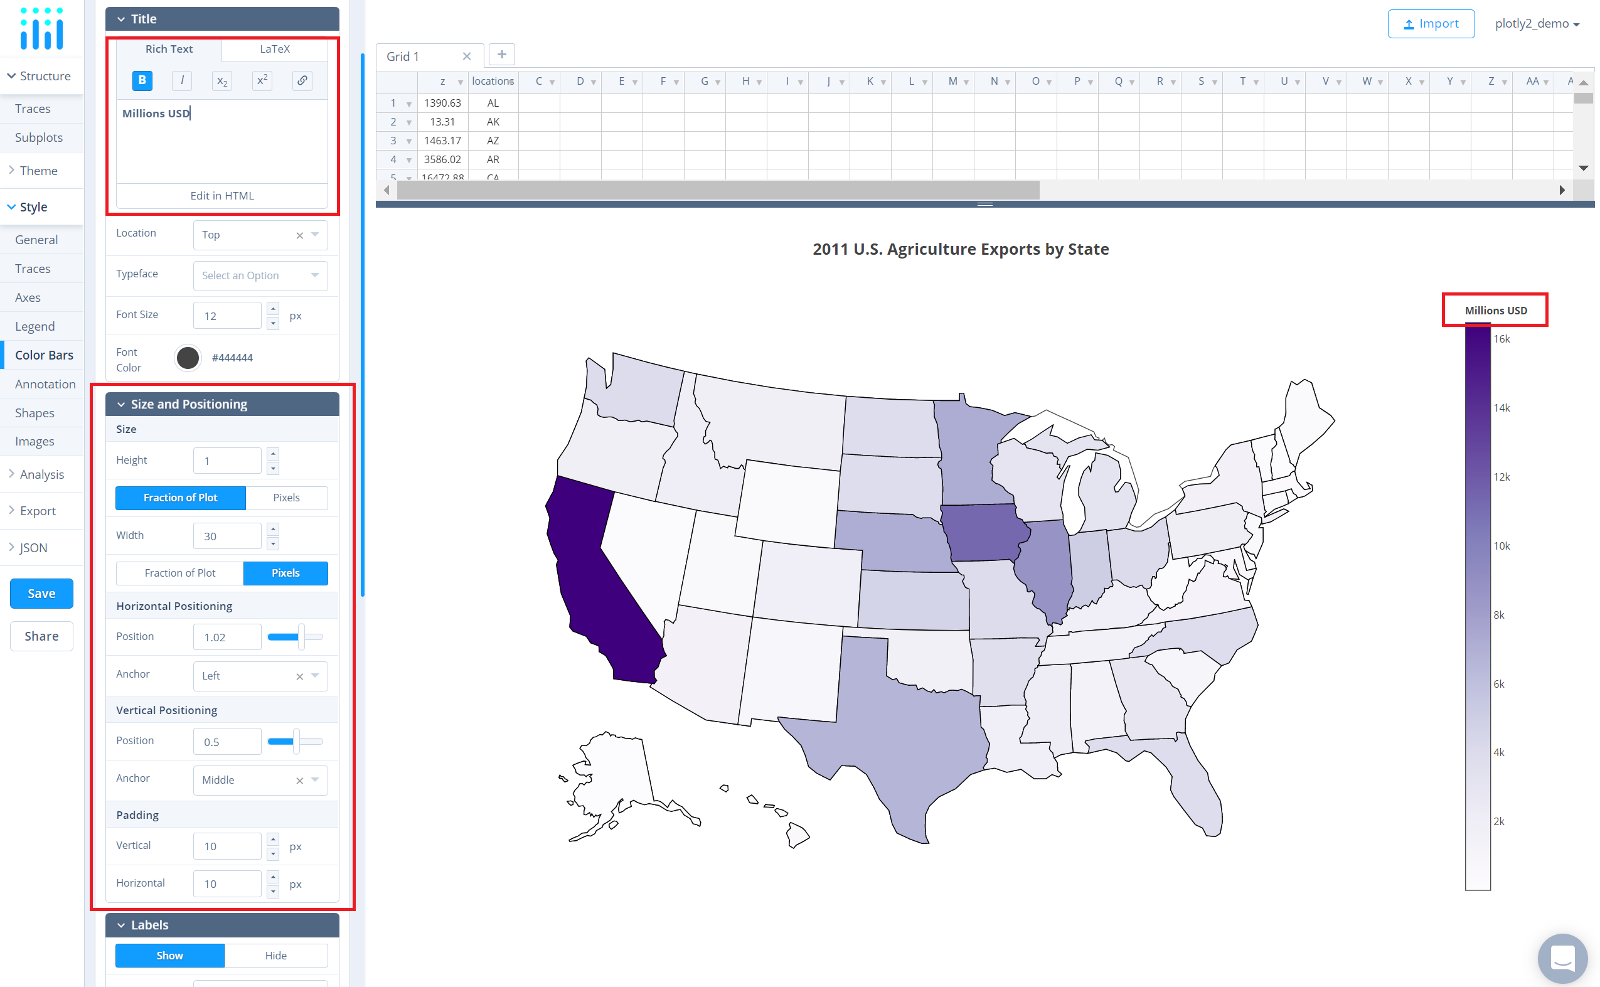
Task: Click the Save button
Action: point(41,592)
